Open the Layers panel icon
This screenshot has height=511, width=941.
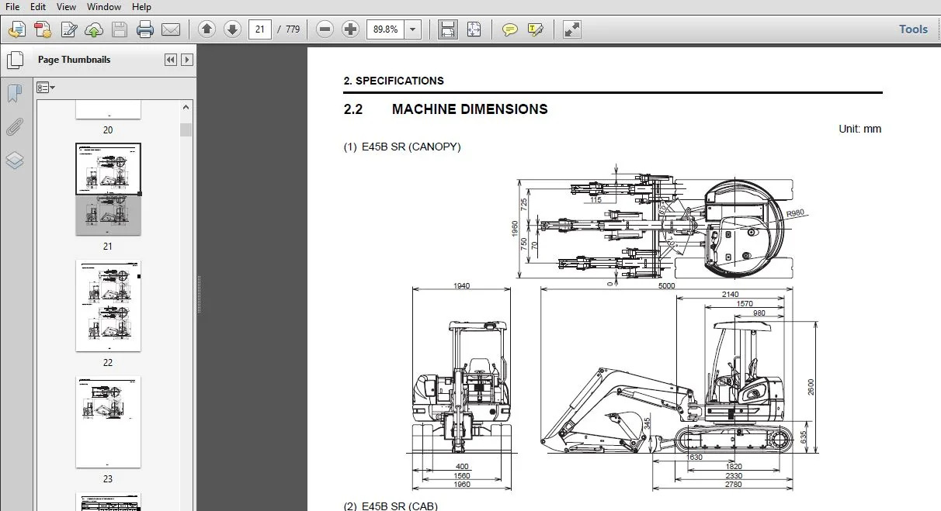click(15, 161)
